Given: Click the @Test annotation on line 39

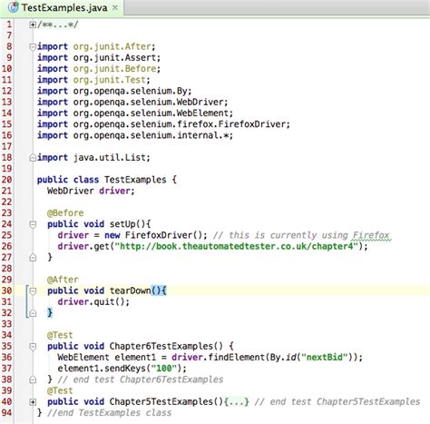Looking at the screenshot, I should pyautogui.click(x=60, y=390).
